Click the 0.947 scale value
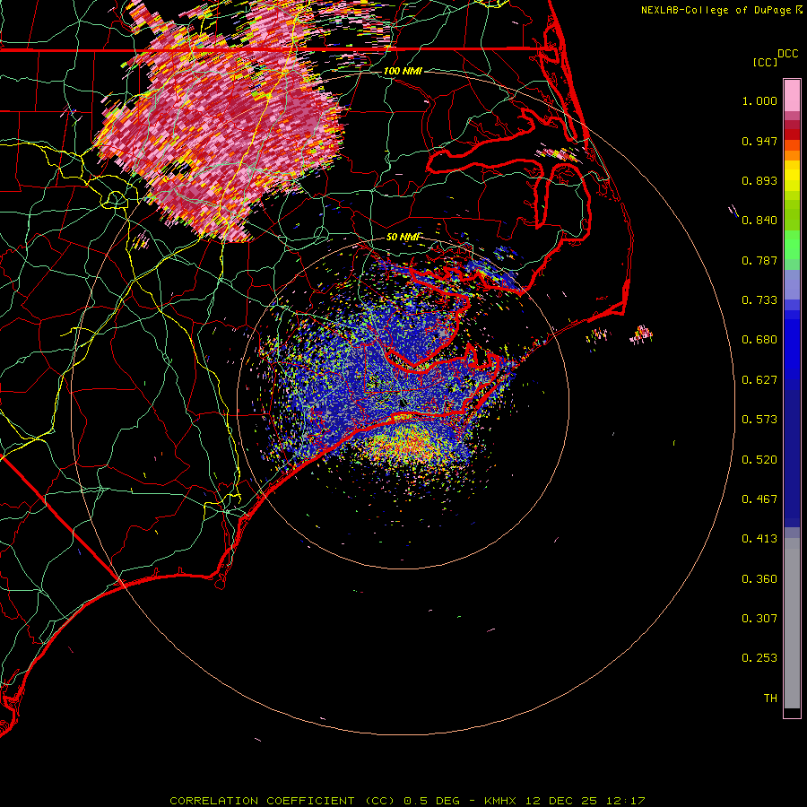Screen dimensions: 807x807 [759, 141]
